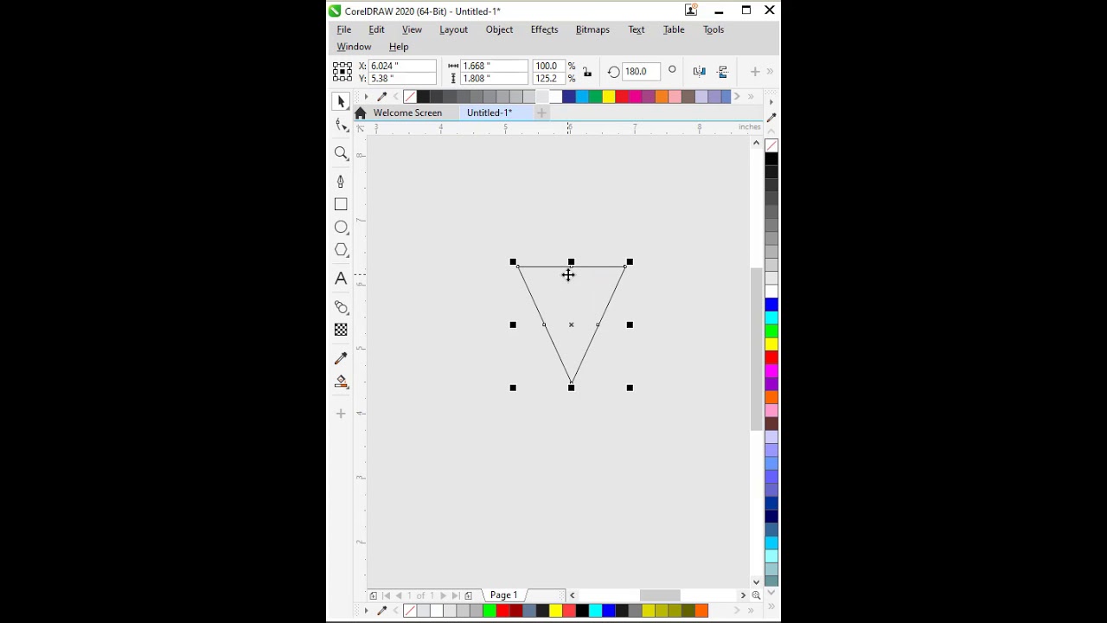Click the Mirror horizontally button
Viewport: 1107px width, 623px height.
tap(699, 72)
